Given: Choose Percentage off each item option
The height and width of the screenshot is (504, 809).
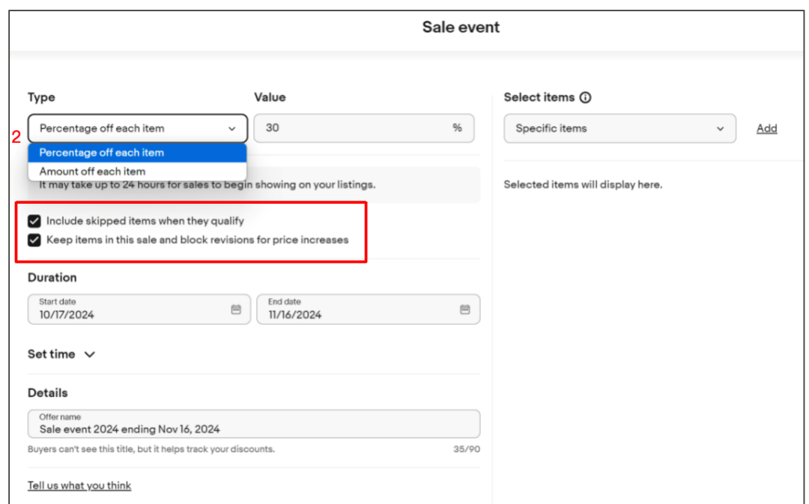Looking at the screenshot, I should 137,152.
